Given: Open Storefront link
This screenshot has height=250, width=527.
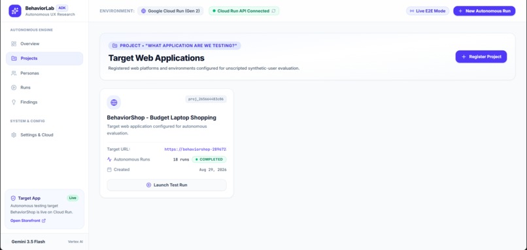Looking at the screenshot, I should pyautogui.click(x=25, y=221).
